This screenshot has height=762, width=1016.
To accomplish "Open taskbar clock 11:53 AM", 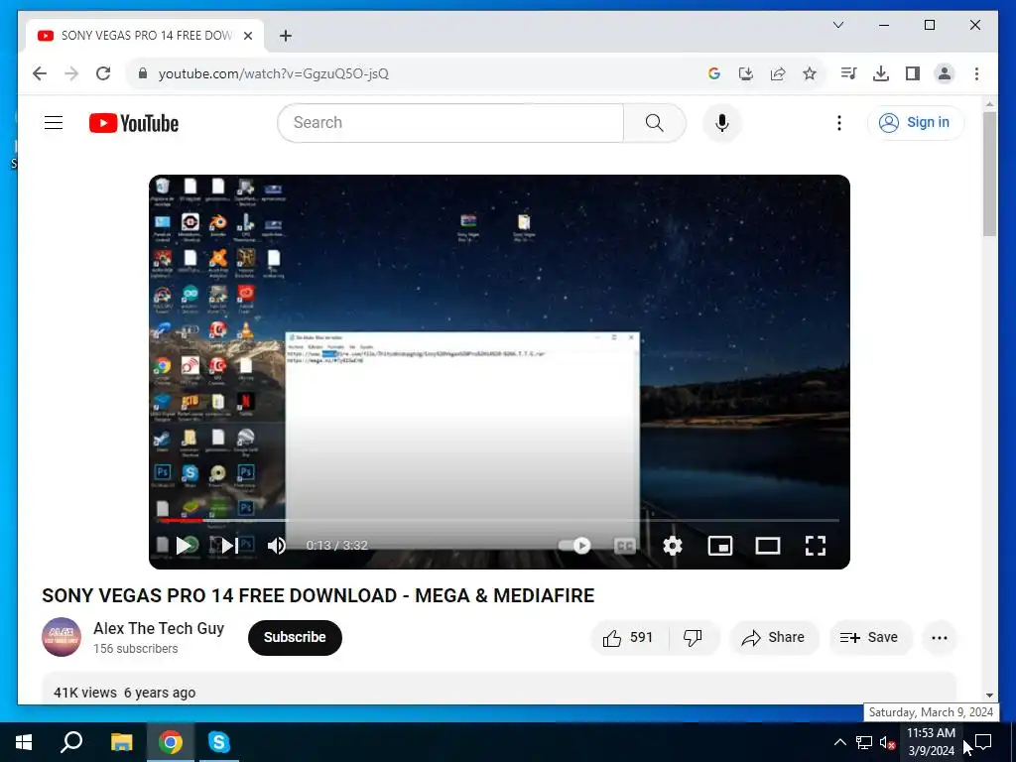I will [931, 742].
